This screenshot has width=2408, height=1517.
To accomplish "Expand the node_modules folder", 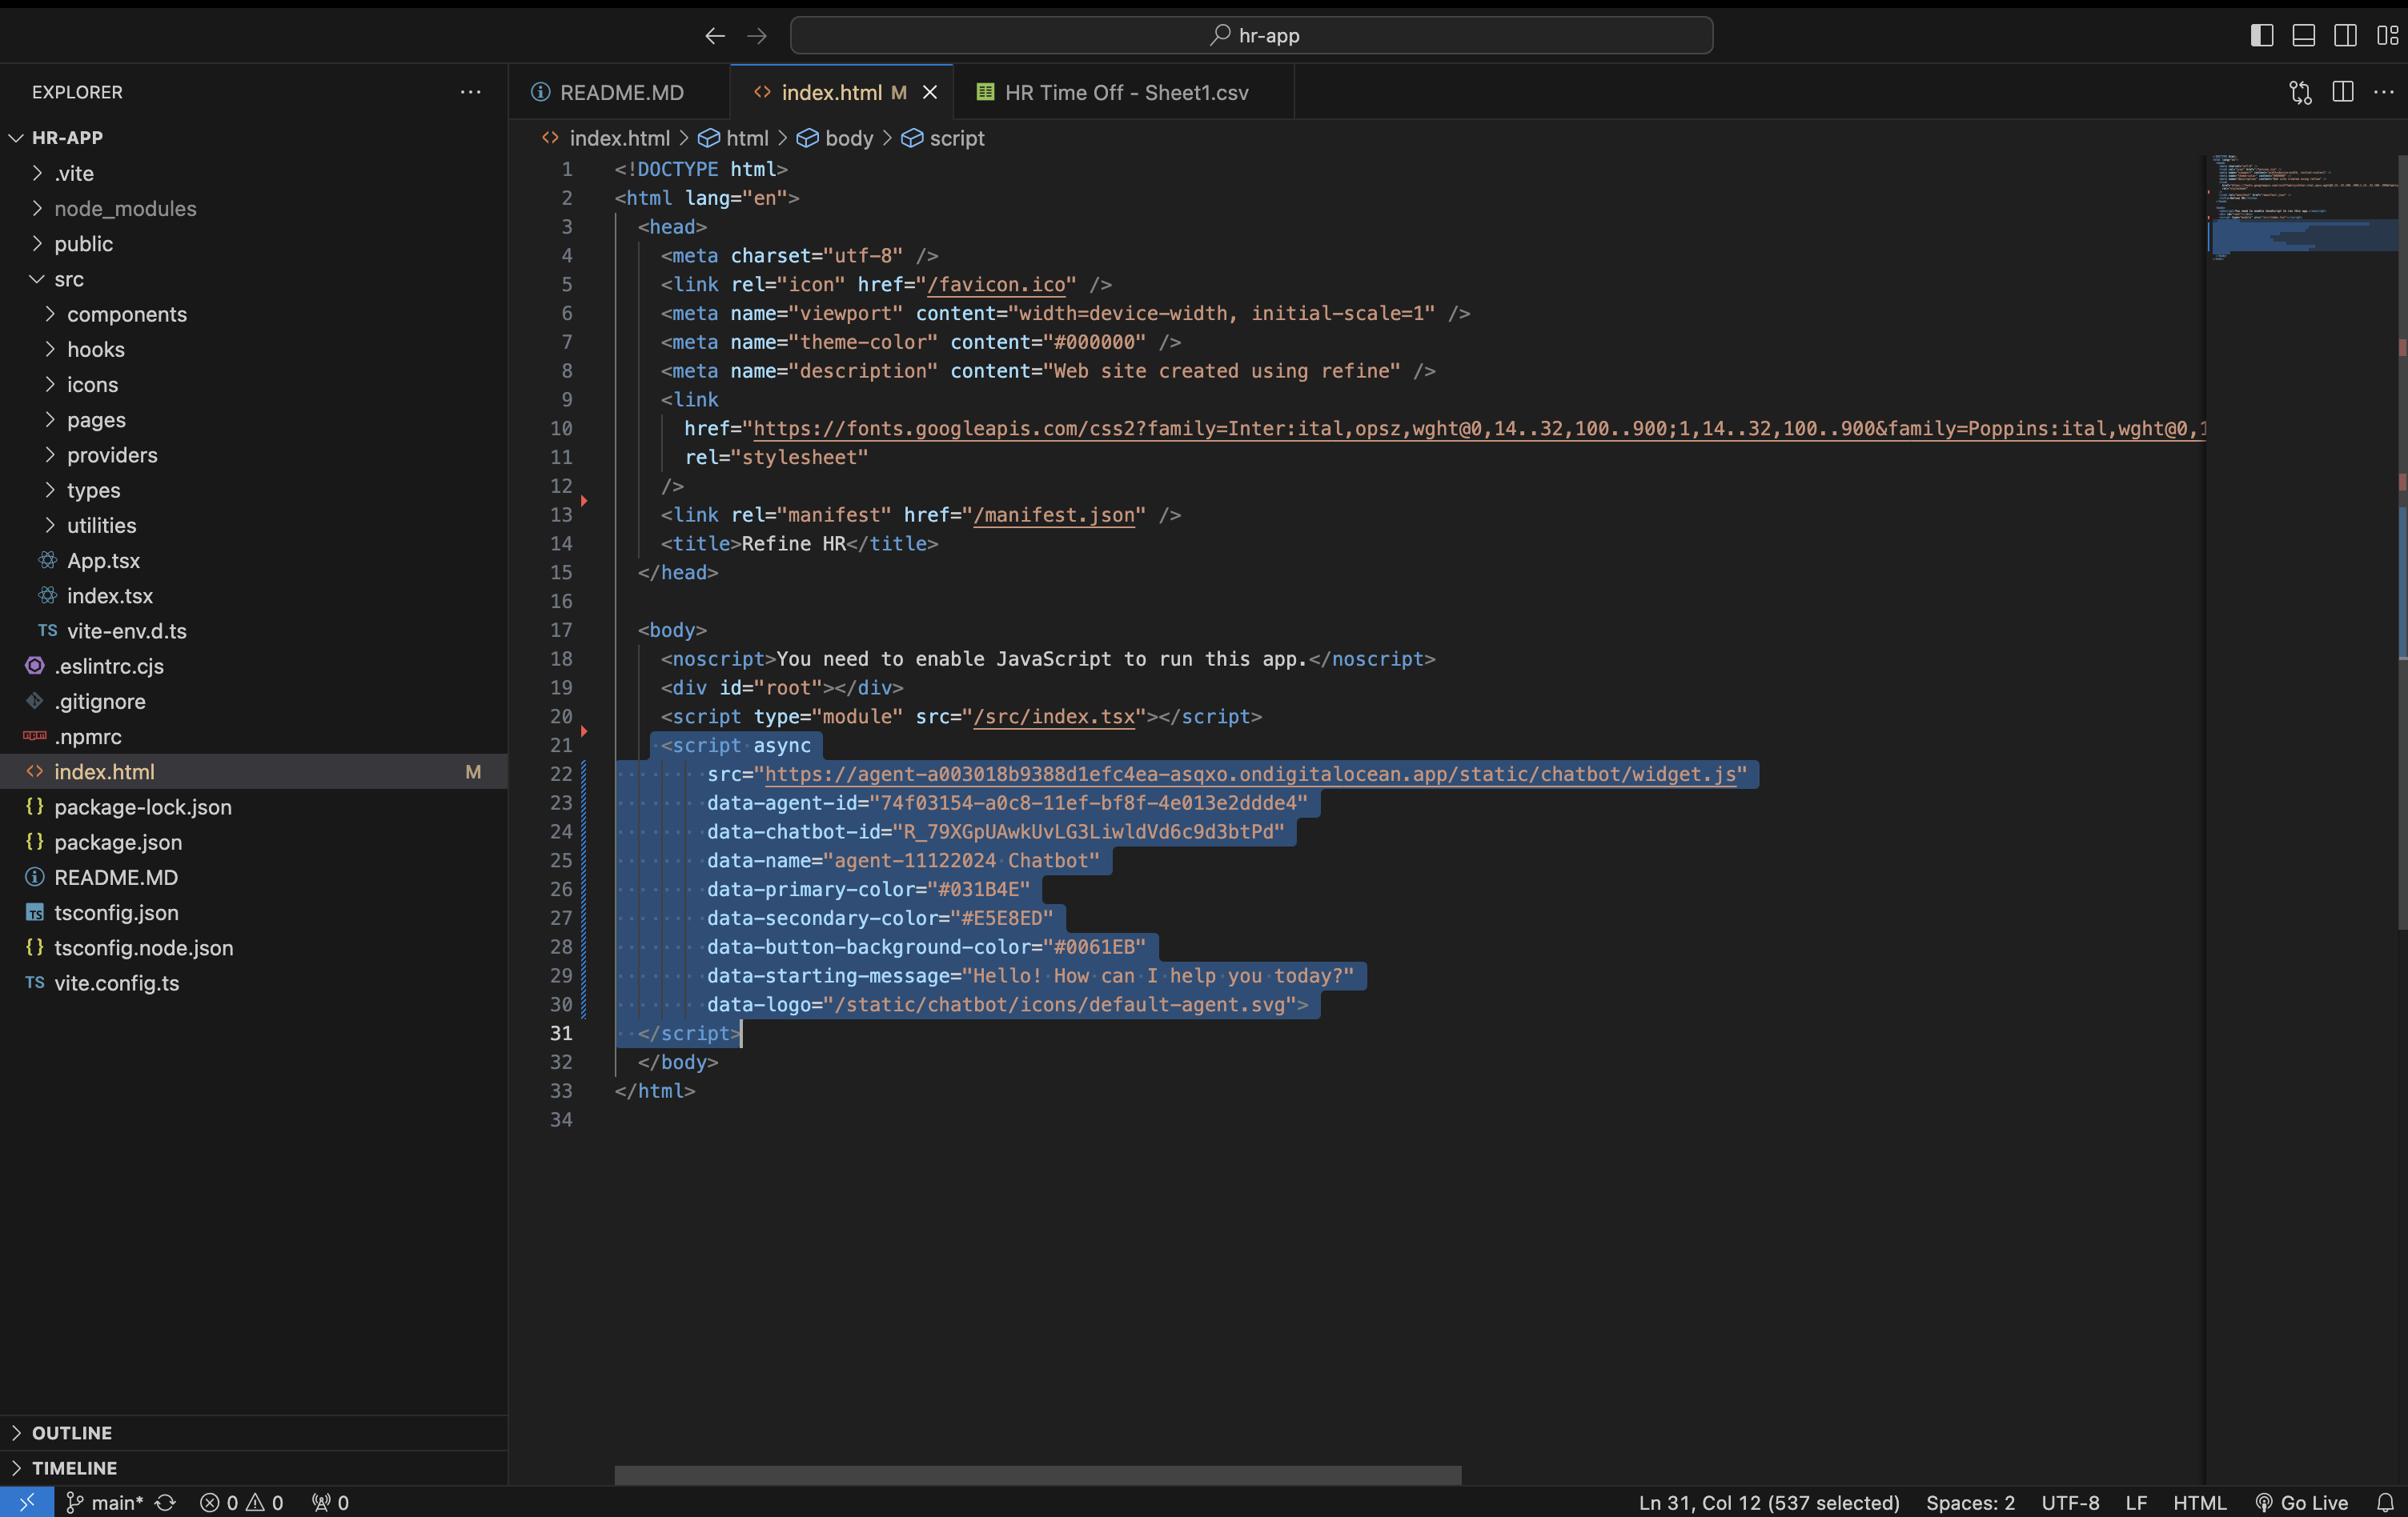I will click(254, 208).
